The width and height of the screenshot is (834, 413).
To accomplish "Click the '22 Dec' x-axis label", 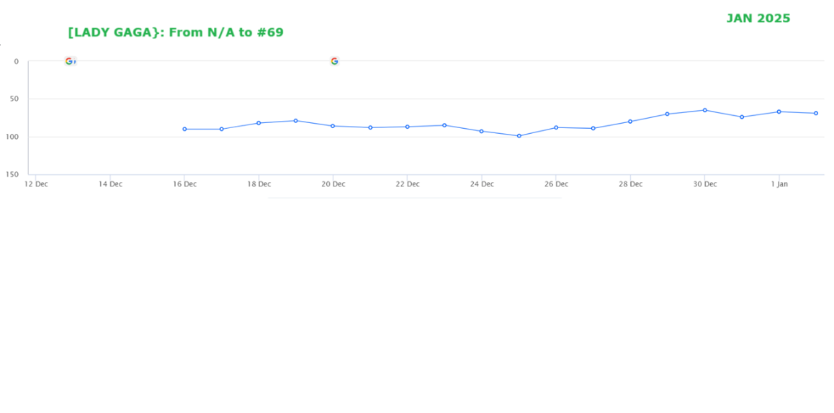I will tap(408, 184).
